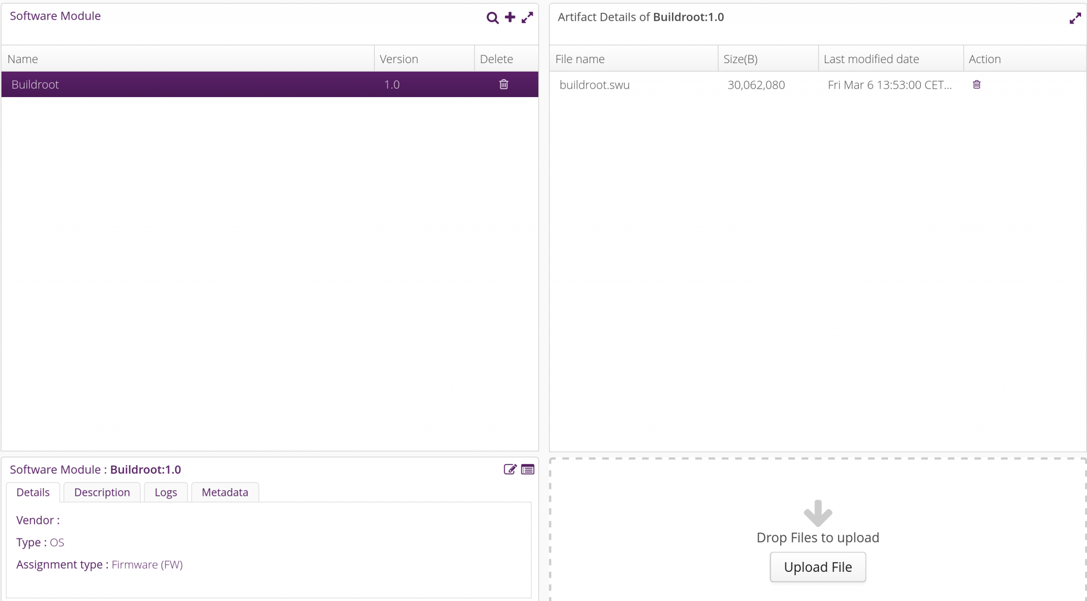Click Upload File button
This screenshot has width=1087, height=601.
coord(817,567)
